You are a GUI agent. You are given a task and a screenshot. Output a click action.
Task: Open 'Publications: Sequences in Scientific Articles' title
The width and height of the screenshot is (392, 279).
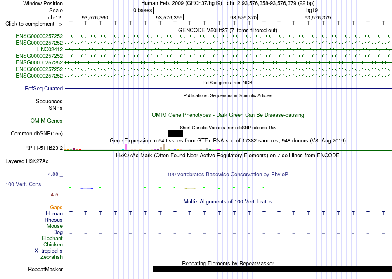228,95
